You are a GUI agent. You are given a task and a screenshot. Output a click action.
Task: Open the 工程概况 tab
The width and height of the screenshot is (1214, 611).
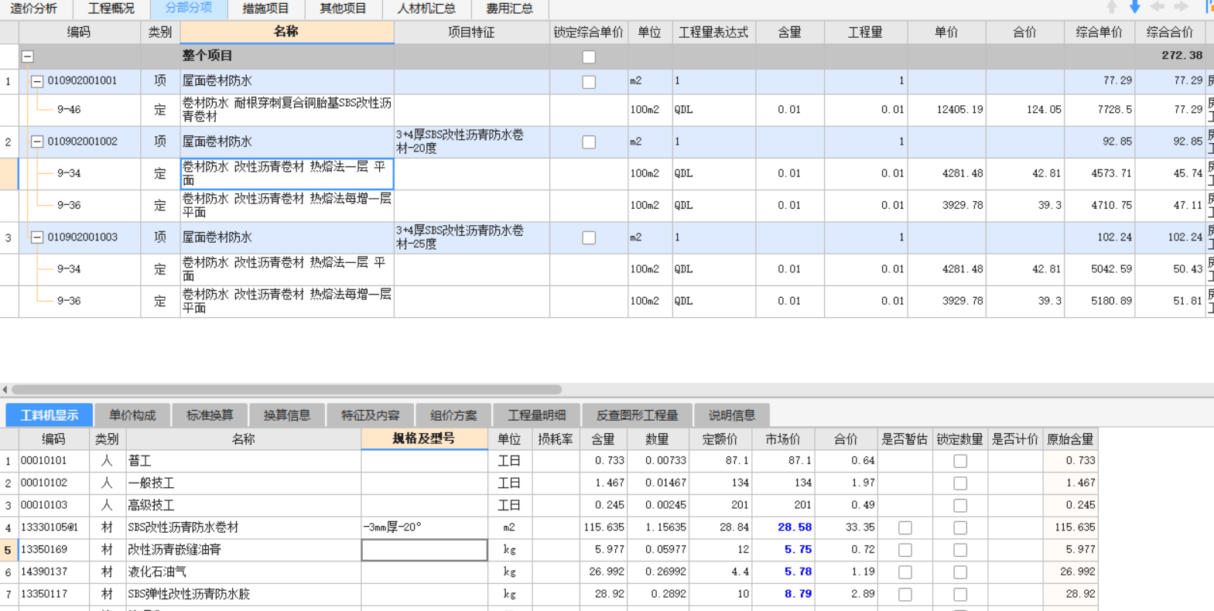click(x=111, y=9)
